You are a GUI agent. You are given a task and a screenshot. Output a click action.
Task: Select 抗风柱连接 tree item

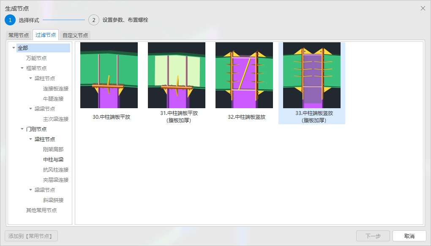point(56,169)
